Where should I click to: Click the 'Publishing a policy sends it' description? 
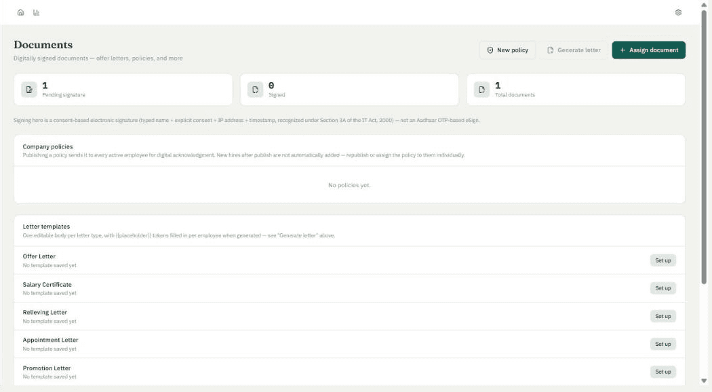click(243, 155)
